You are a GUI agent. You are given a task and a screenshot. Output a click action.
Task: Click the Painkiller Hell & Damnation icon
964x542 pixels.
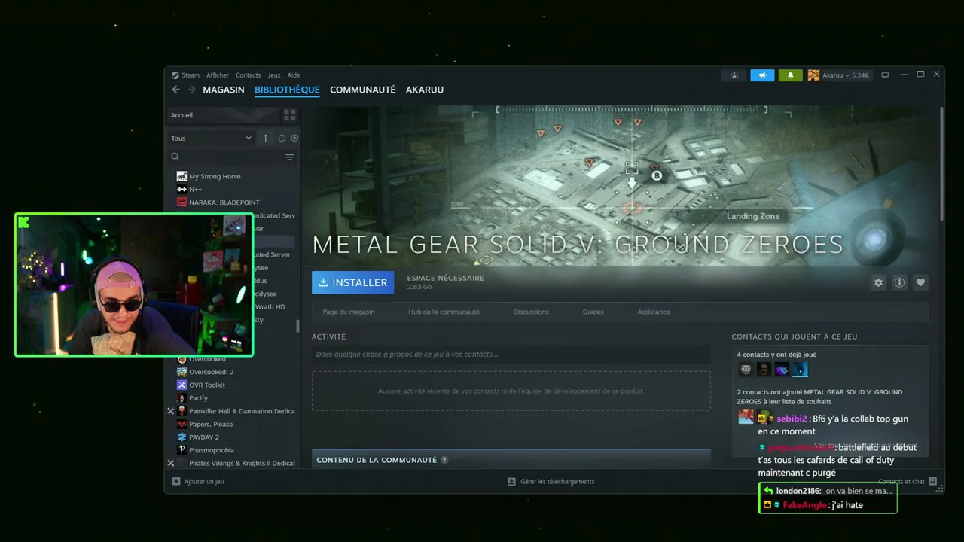[x=182, y=411]
